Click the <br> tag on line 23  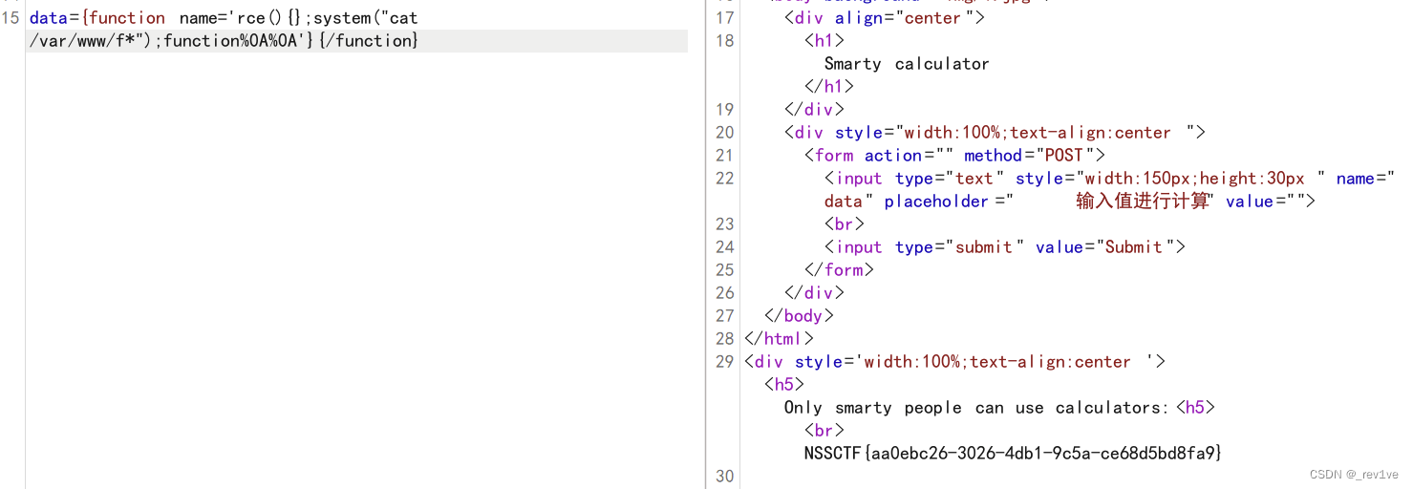[845, 224]
